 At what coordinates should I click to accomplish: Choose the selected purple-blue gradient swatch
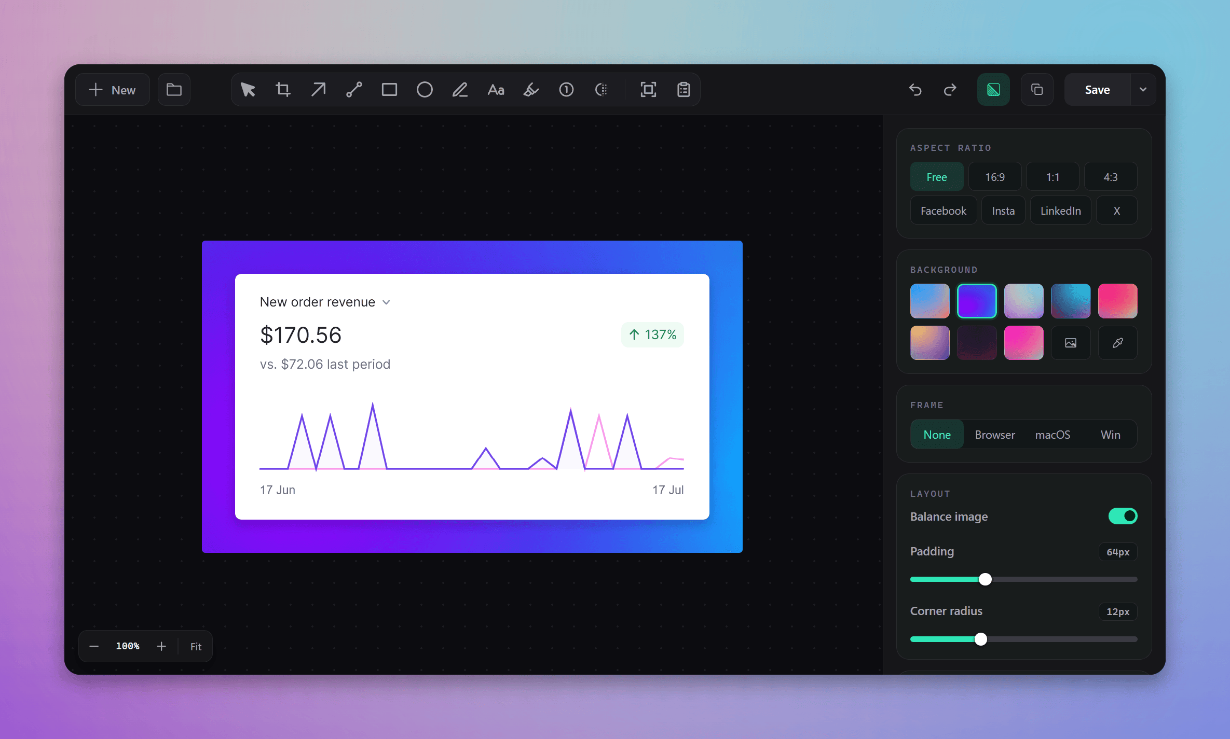[977, 301]
